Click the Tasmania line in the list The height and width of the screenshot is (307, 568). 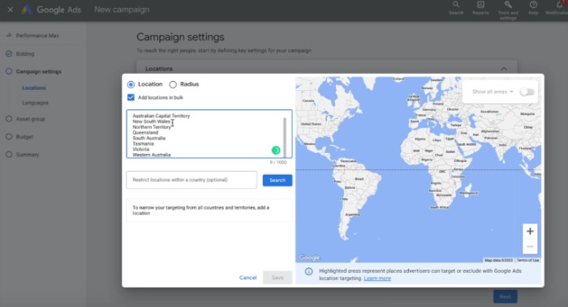(x=143, y=143)
